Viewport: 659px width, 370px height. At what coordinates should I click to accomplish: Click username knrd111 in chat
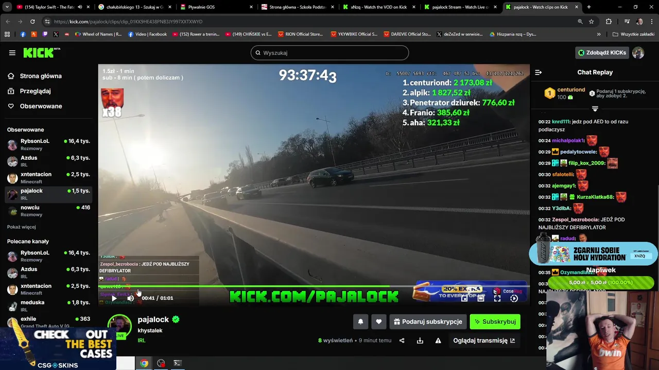(x=561, y=122)
